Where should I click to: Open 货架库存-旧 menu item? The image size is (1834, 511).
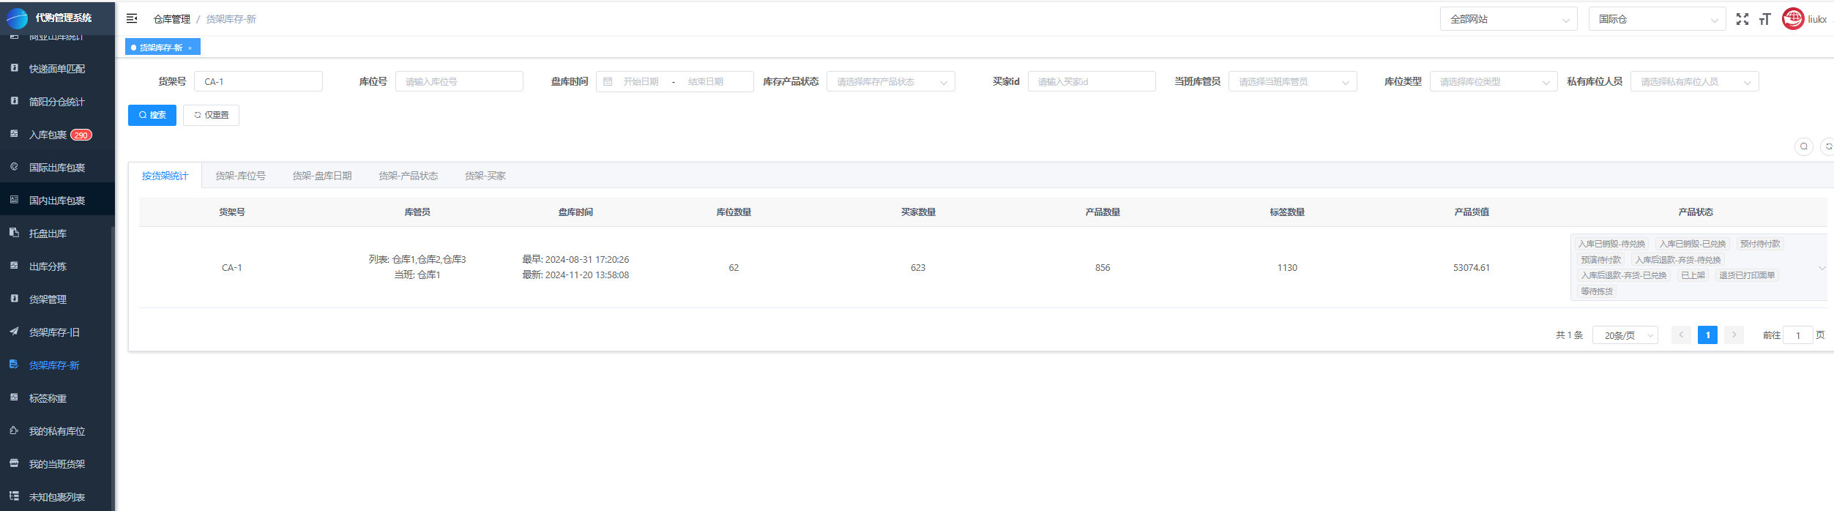54,332
